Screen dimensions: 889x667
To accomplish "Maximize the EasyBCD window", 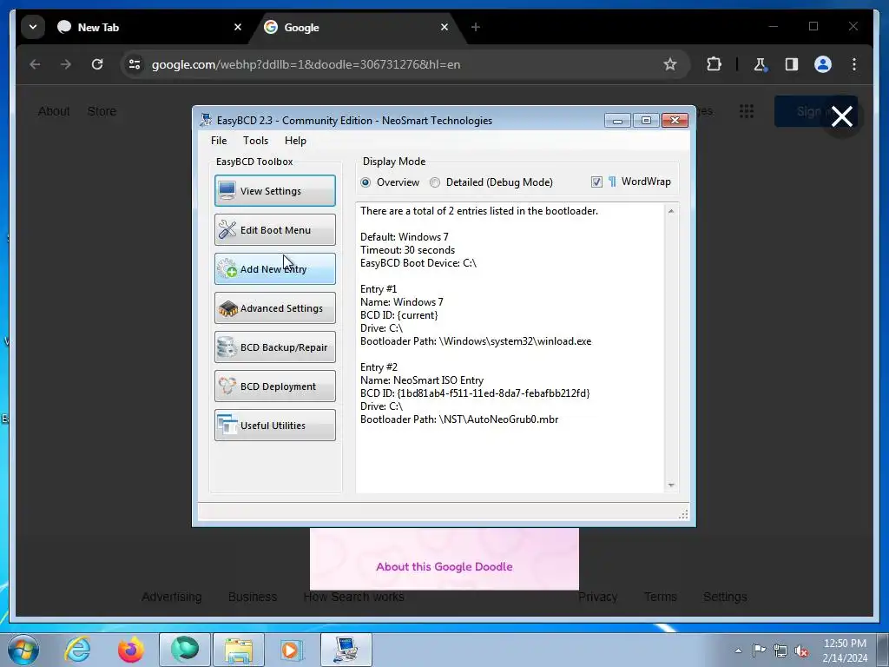I will pyautogui.click(x=646, y=120).
